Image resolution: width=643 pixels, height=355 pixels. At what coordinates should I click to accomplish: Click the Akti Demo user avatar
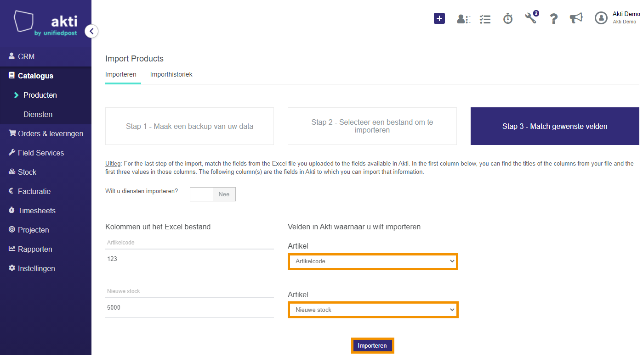[x=601, y=18]
